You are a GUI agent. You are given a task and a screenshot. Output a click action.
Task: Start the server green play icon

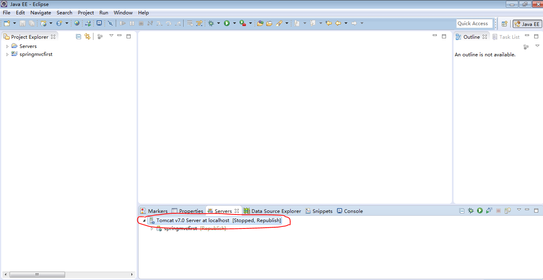pos(480,210)
